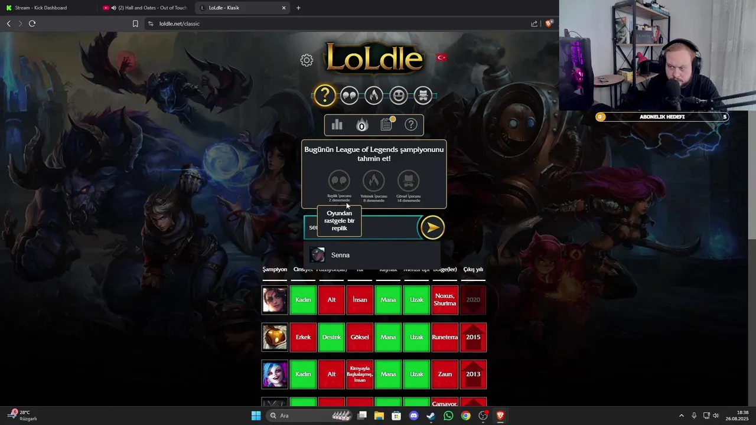Open the weather widget showing 28°C
756x425 pixels.
24,416
